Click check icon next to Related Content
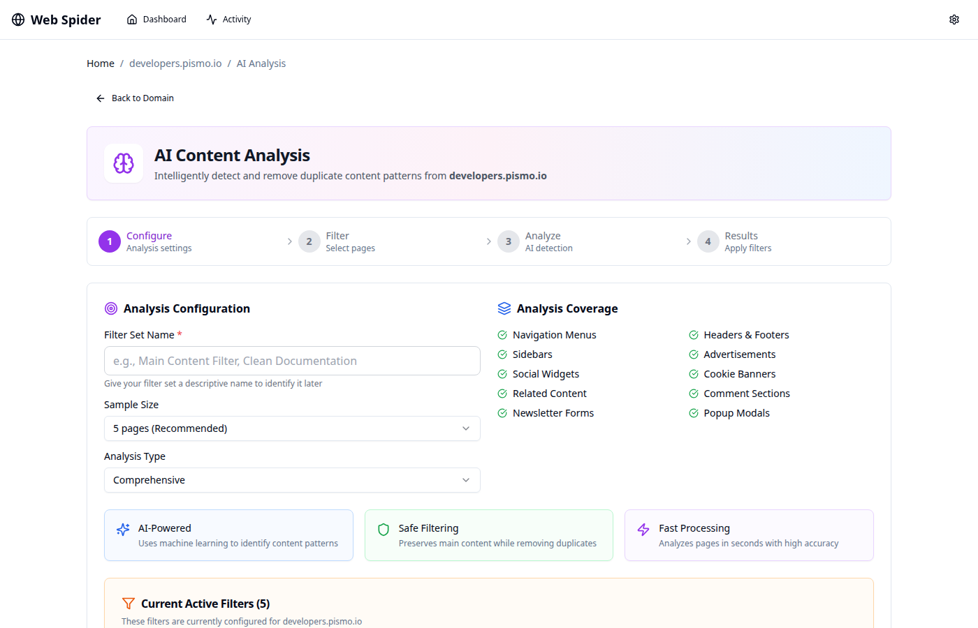The width and height of the screenshot is (978, 628). pos(502,394)
